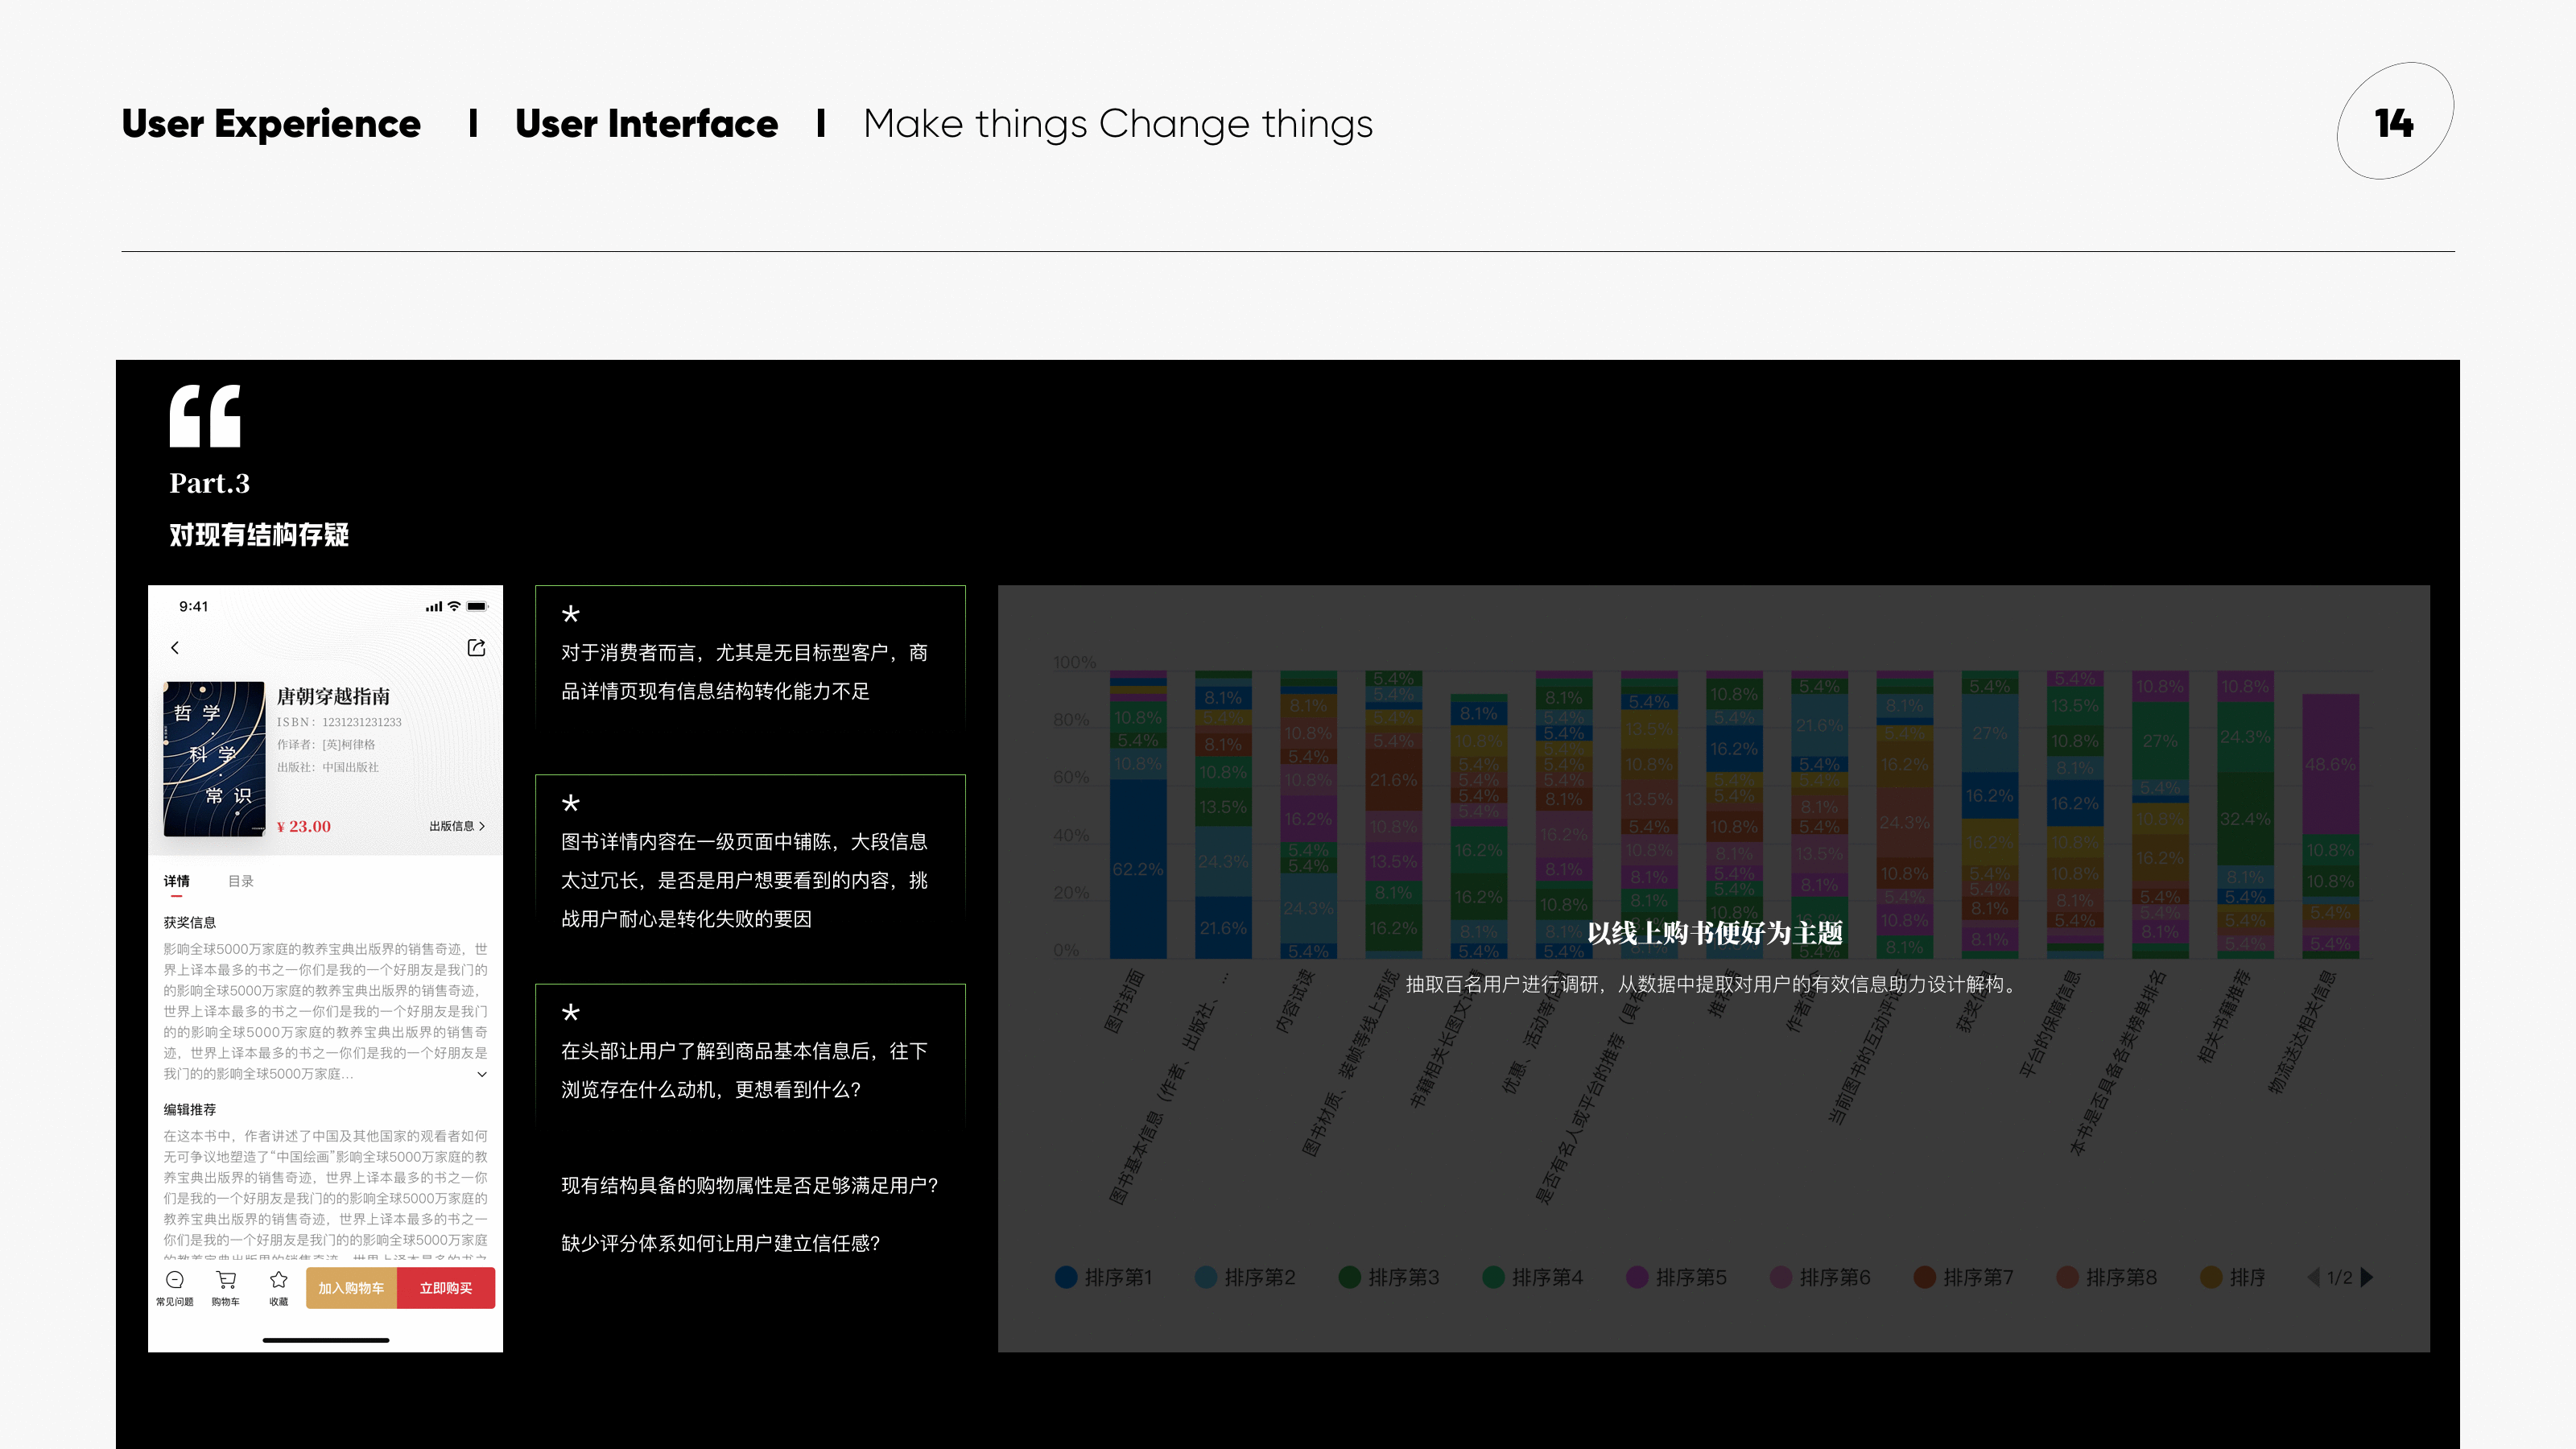The width and height of the screenshot is (2576, 1449).
Task: Select the 详情 tab
Action: click(177, 881)
